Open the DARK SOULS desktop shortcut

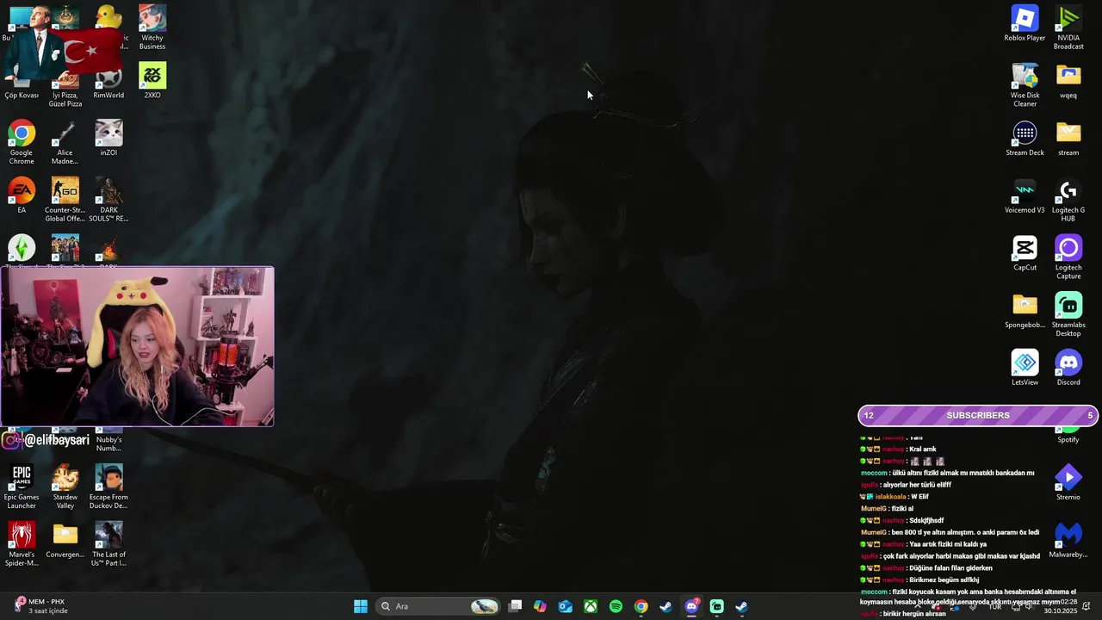[x=108, y=200]
